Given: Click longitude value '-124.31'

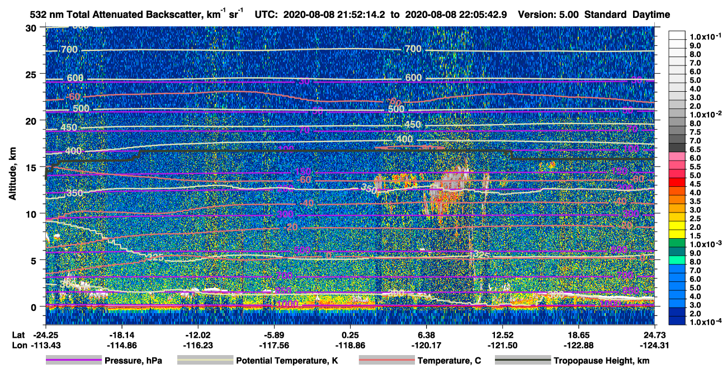Looking at the screenshot, I should pyautogui.click(x=655, y=345).
